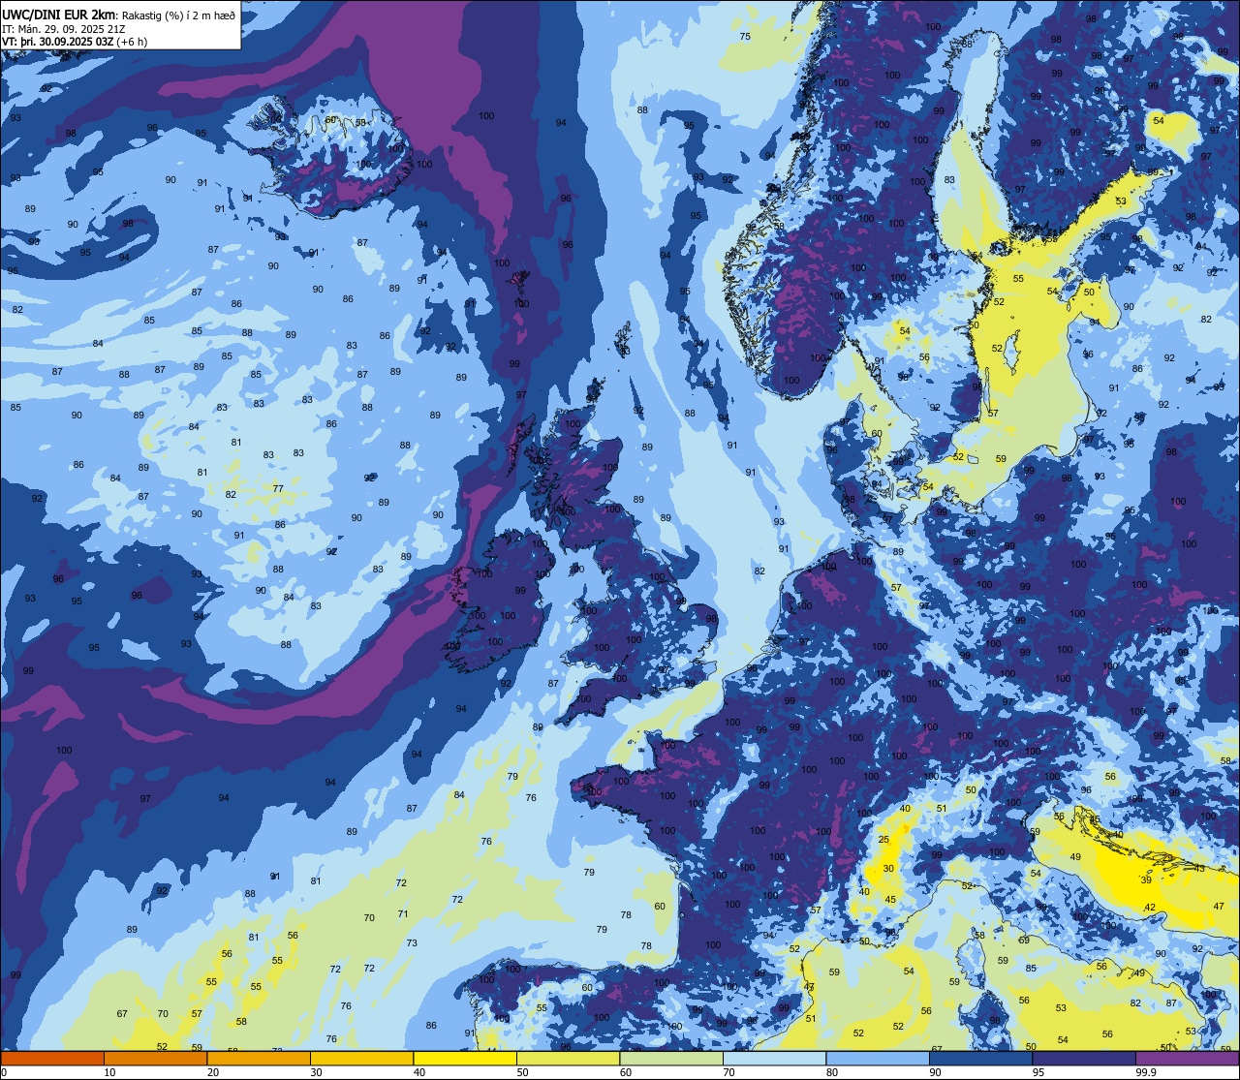Pick the 60–70 yellow-green legend swatch
The width and height of the screenshot is (1240, 1080).
[671, 1059]
